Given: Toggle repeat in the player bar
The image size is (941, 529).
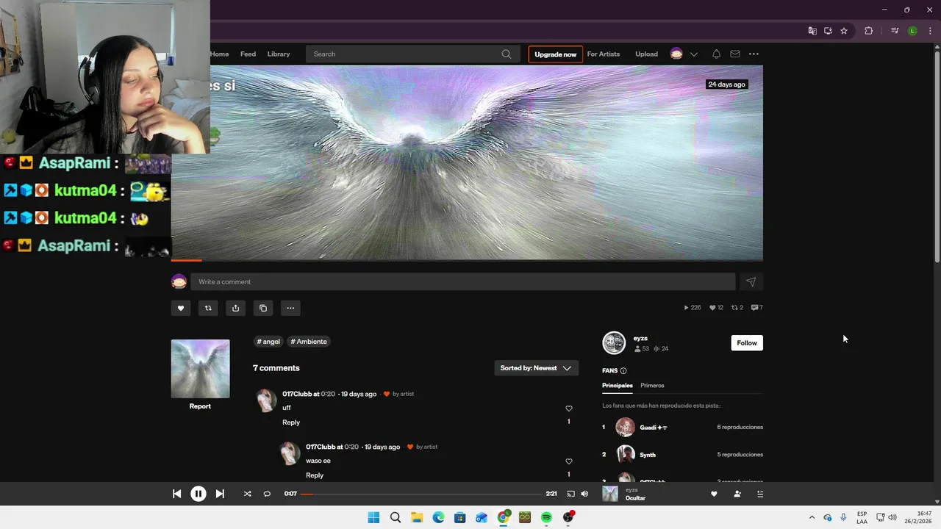Looking at the screenshot, I should click(x=267, y=494).
